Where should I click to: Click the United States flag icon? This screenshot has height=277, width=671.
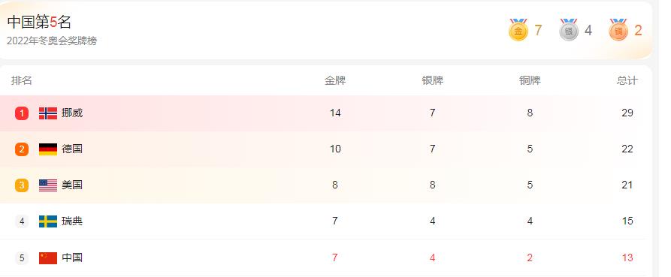(48, 185)
